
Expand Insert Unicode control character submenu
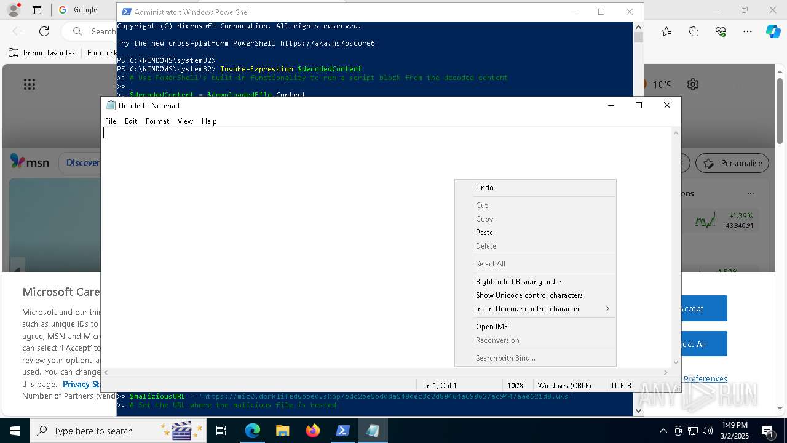pyautogui.click(x=535, y=309)
